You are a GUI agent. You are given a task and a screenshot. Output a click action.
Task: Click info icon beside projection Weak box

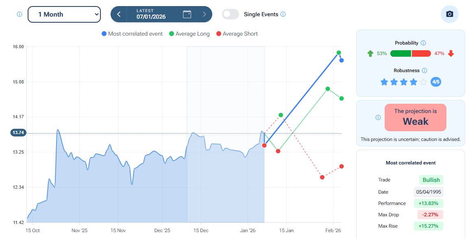(x=378, y=117)
